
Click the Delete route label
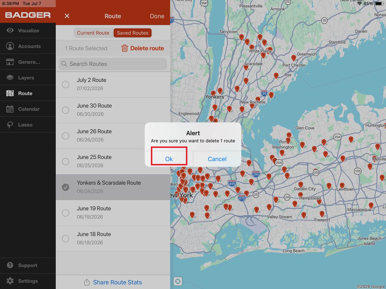tap(147, 48)
